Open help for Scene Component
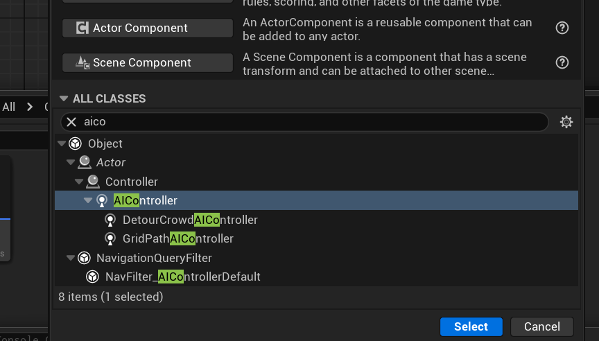599x341 pixels. point(562,62)
